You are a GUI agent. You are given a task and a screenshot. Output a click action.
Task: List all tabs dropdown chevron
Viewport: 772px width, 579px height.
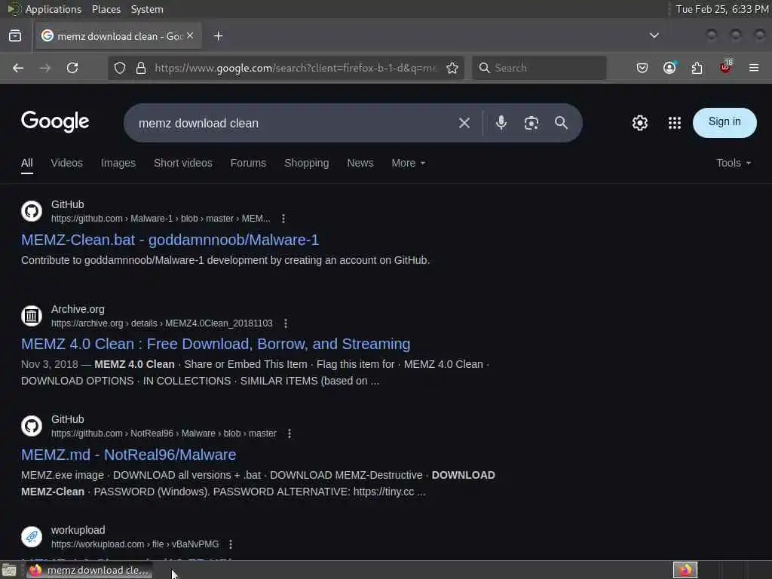(x=654, y=35)
